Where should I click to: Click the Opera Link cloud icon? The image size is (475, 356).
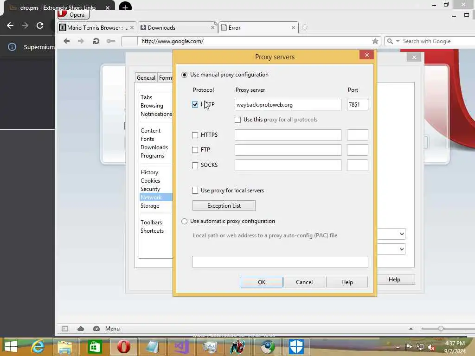point(81,329)
